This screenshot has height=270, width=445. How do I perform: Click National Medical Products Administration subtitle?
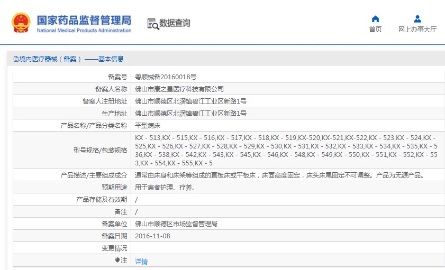(x=84, y=30)
